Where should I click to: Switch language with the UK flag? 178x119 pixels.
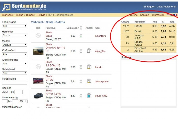pos(172,15)
